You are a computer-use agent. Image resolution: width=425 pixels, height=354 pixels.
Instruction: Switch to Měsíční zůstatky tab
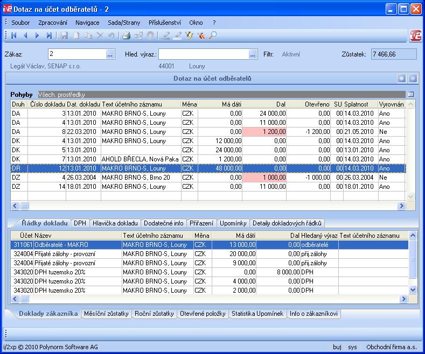coord(106,314)
